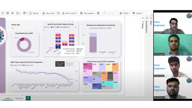192x108 pixels.
Task: Open the Copilot pane
Action: point(137,13)
